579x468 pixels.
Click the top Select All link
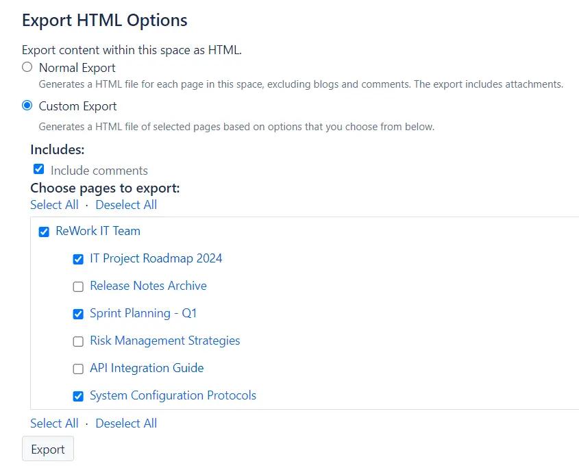pos(54,204)
